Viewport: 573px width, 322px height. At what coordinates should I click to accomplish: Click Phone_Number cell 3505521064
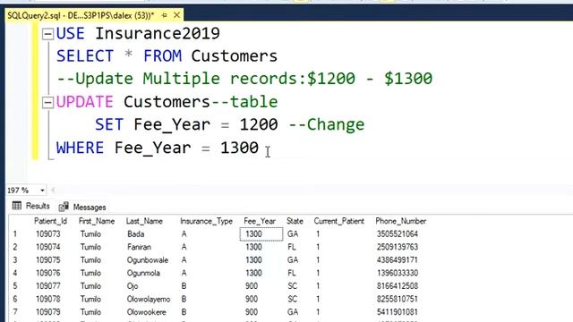[398, 234]
